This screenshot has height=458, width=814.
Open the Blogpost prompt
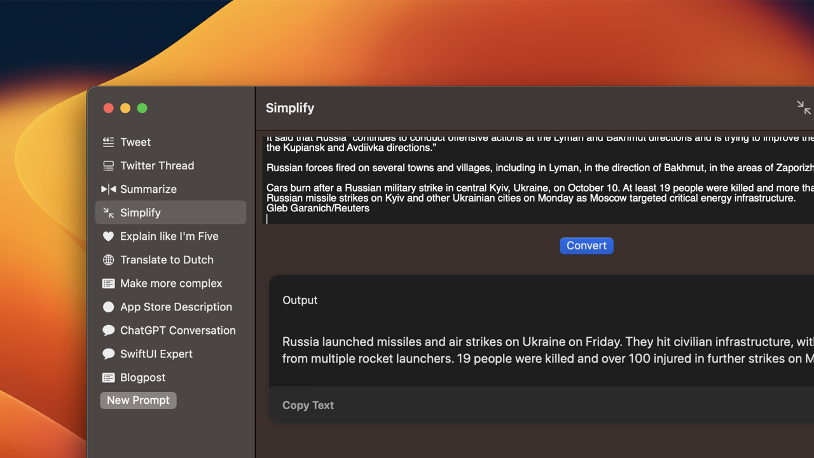[142, 378]
